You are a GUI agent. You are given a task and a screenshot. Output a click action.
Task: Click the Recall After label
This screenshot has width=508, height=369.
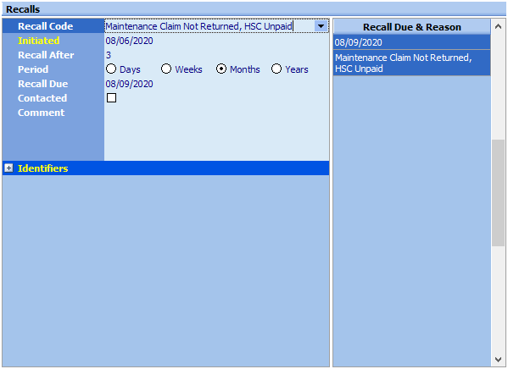pyautogui.click(x=46, y=55)
